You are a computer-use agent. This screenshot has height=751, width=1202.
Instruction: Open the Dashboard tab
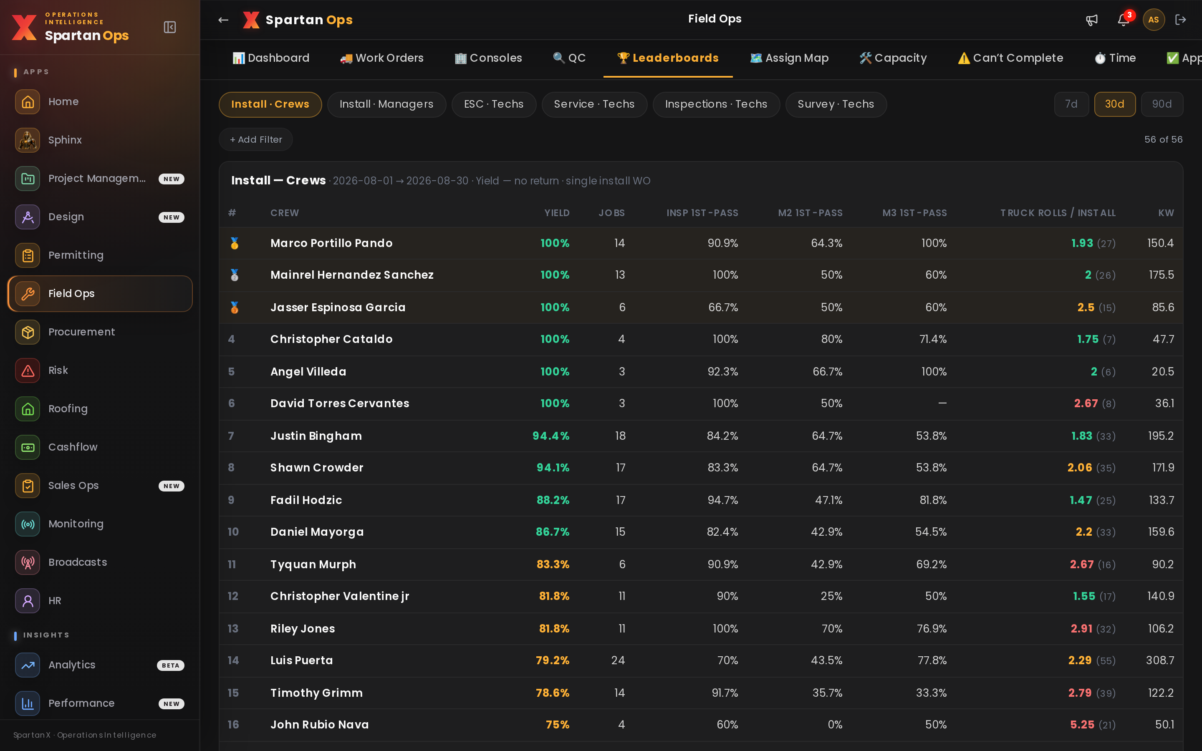tap(271, 58)
